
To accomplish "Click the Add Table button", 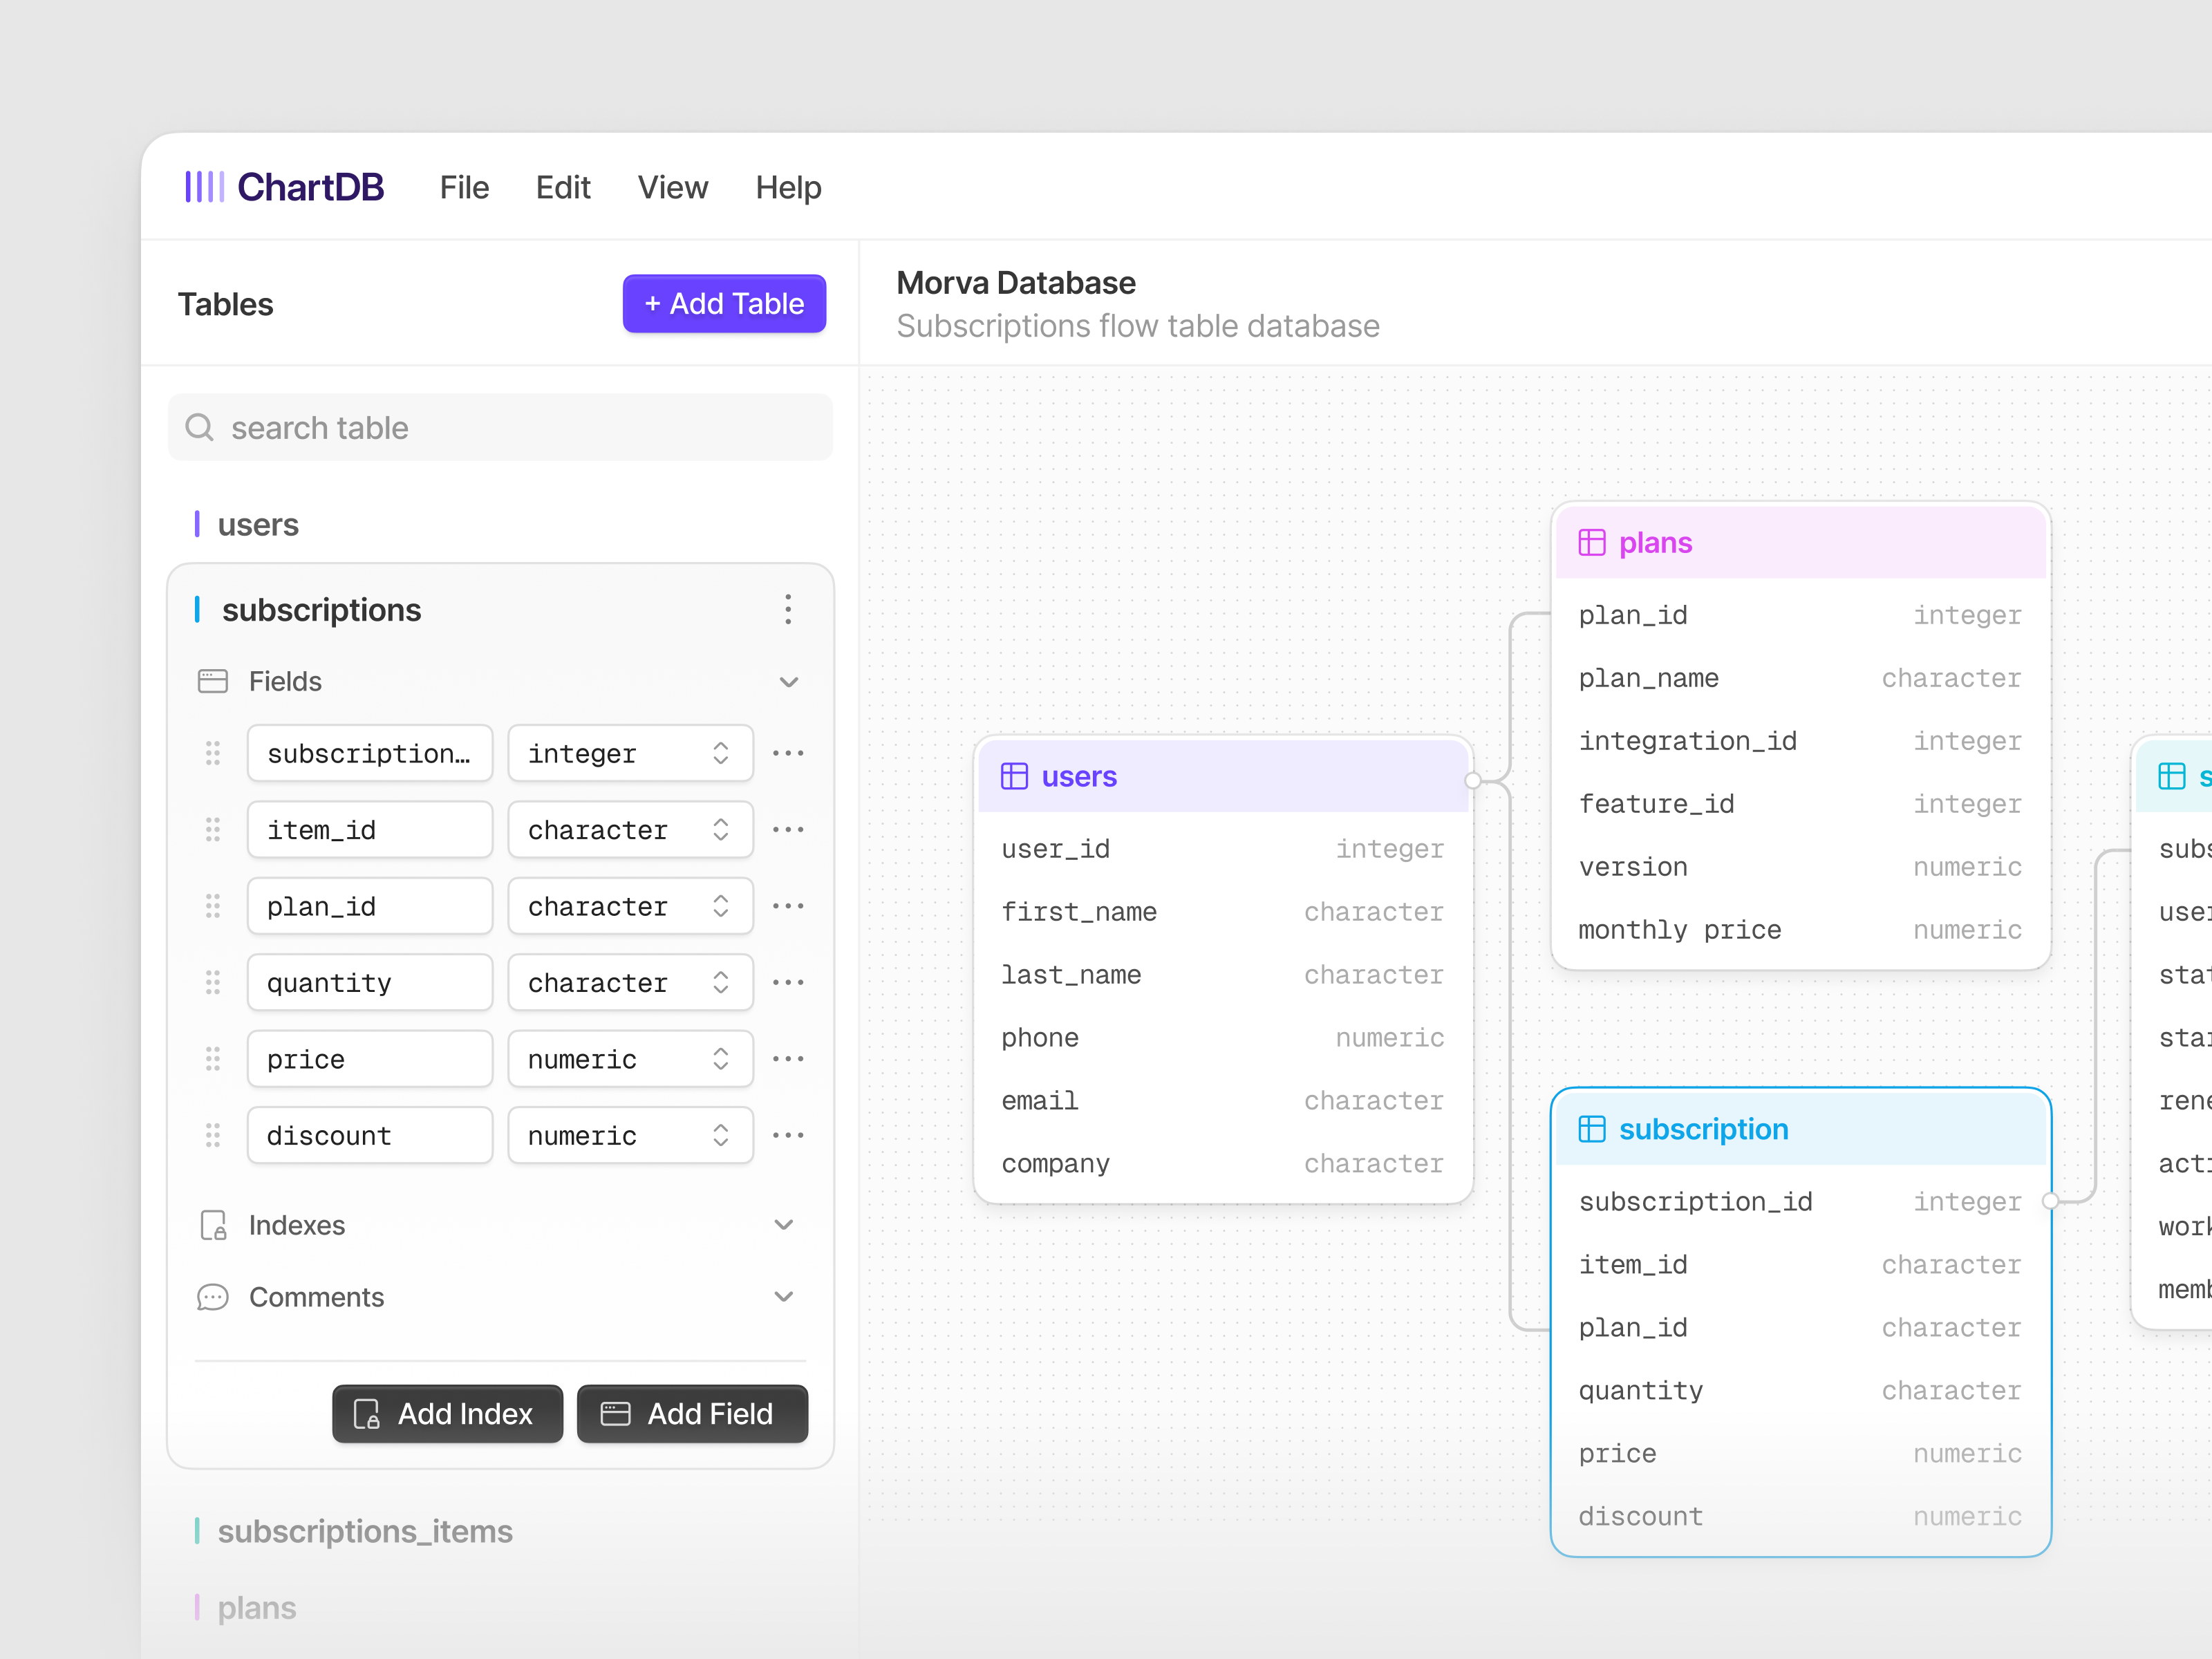I will point(724,304).
